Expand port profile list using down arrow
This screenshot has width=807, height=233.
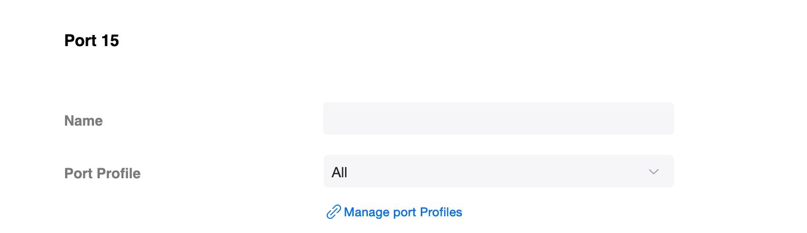654,172
